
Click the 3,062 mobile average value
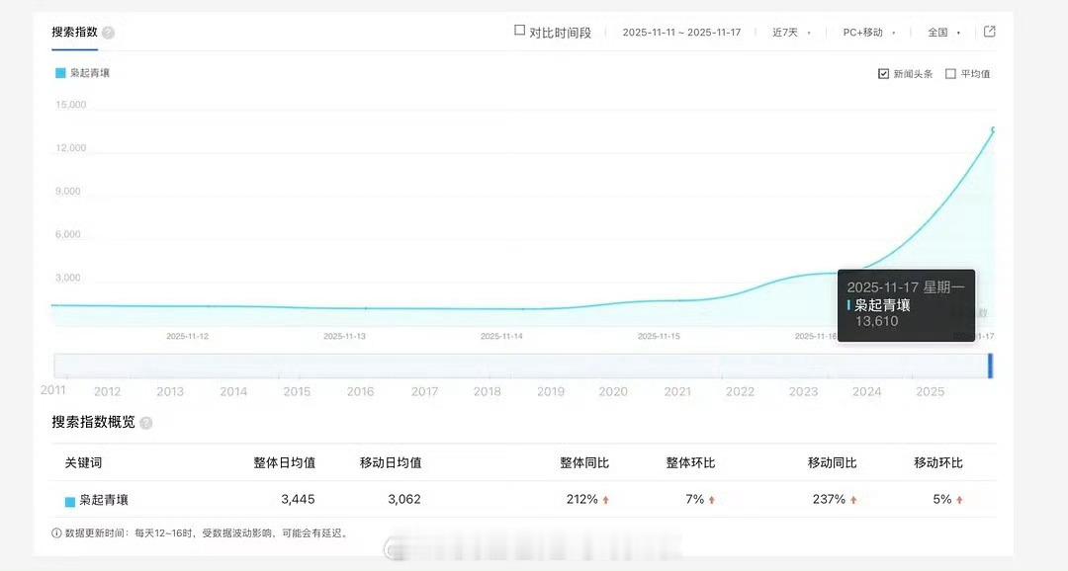[403, 500]
